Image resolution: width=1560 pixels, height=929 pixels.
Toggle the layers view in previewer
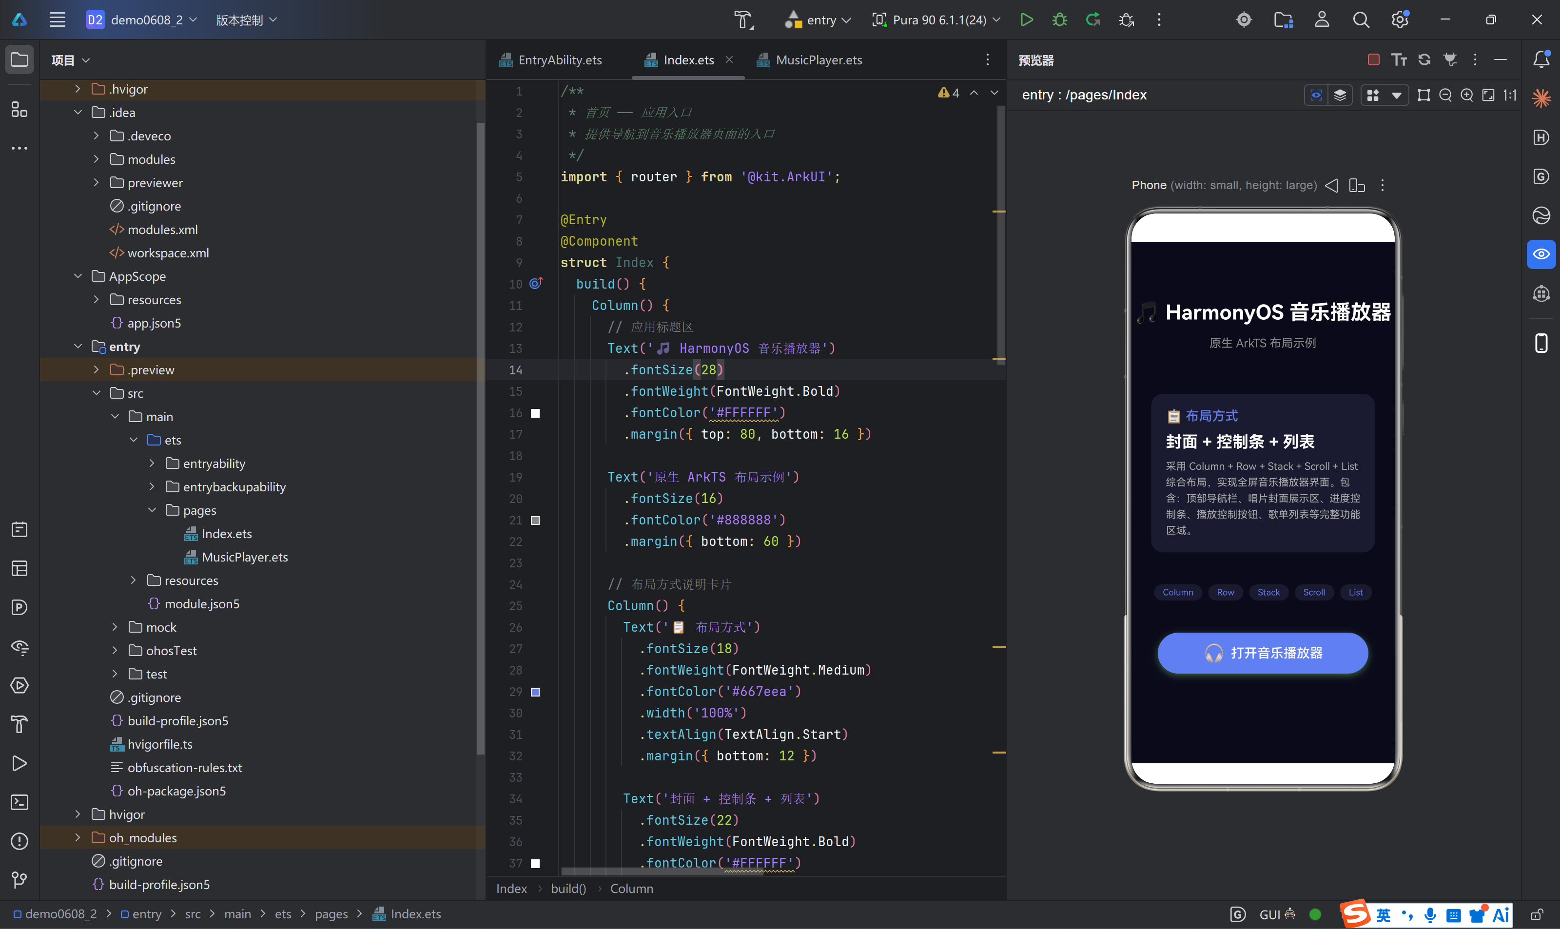click(x=1340, y=95)
